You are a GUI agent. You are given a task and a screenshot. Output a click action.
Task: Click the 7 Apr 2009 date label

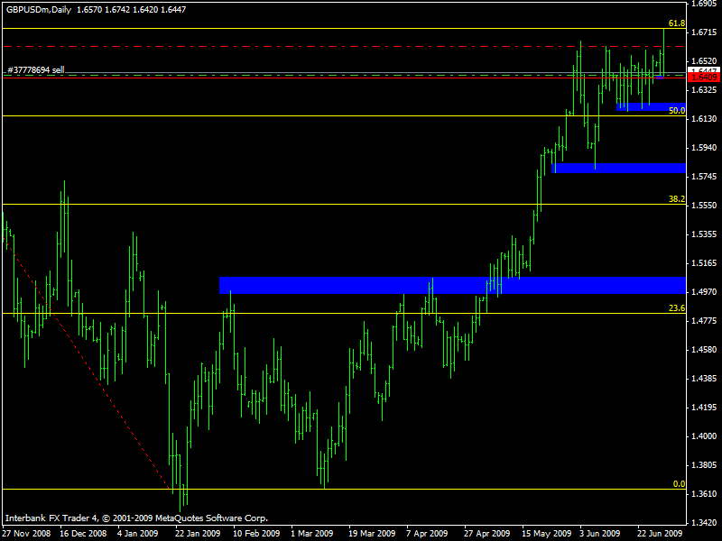click(x=425, y=533)
